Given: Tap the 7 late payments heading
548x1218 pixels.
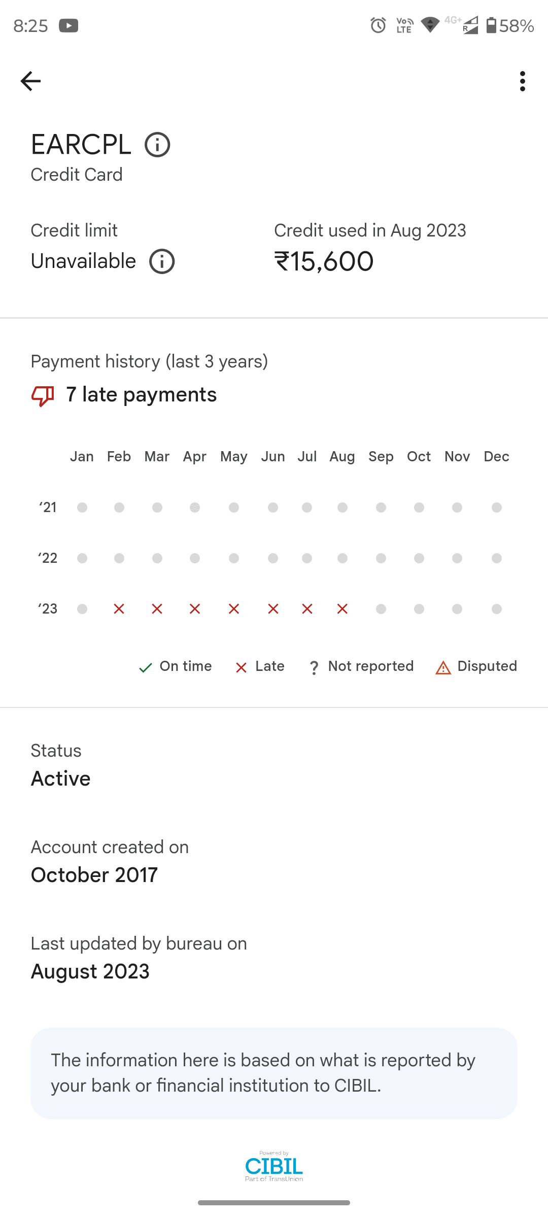Looking at the screenshot, I should pos(141,395).
